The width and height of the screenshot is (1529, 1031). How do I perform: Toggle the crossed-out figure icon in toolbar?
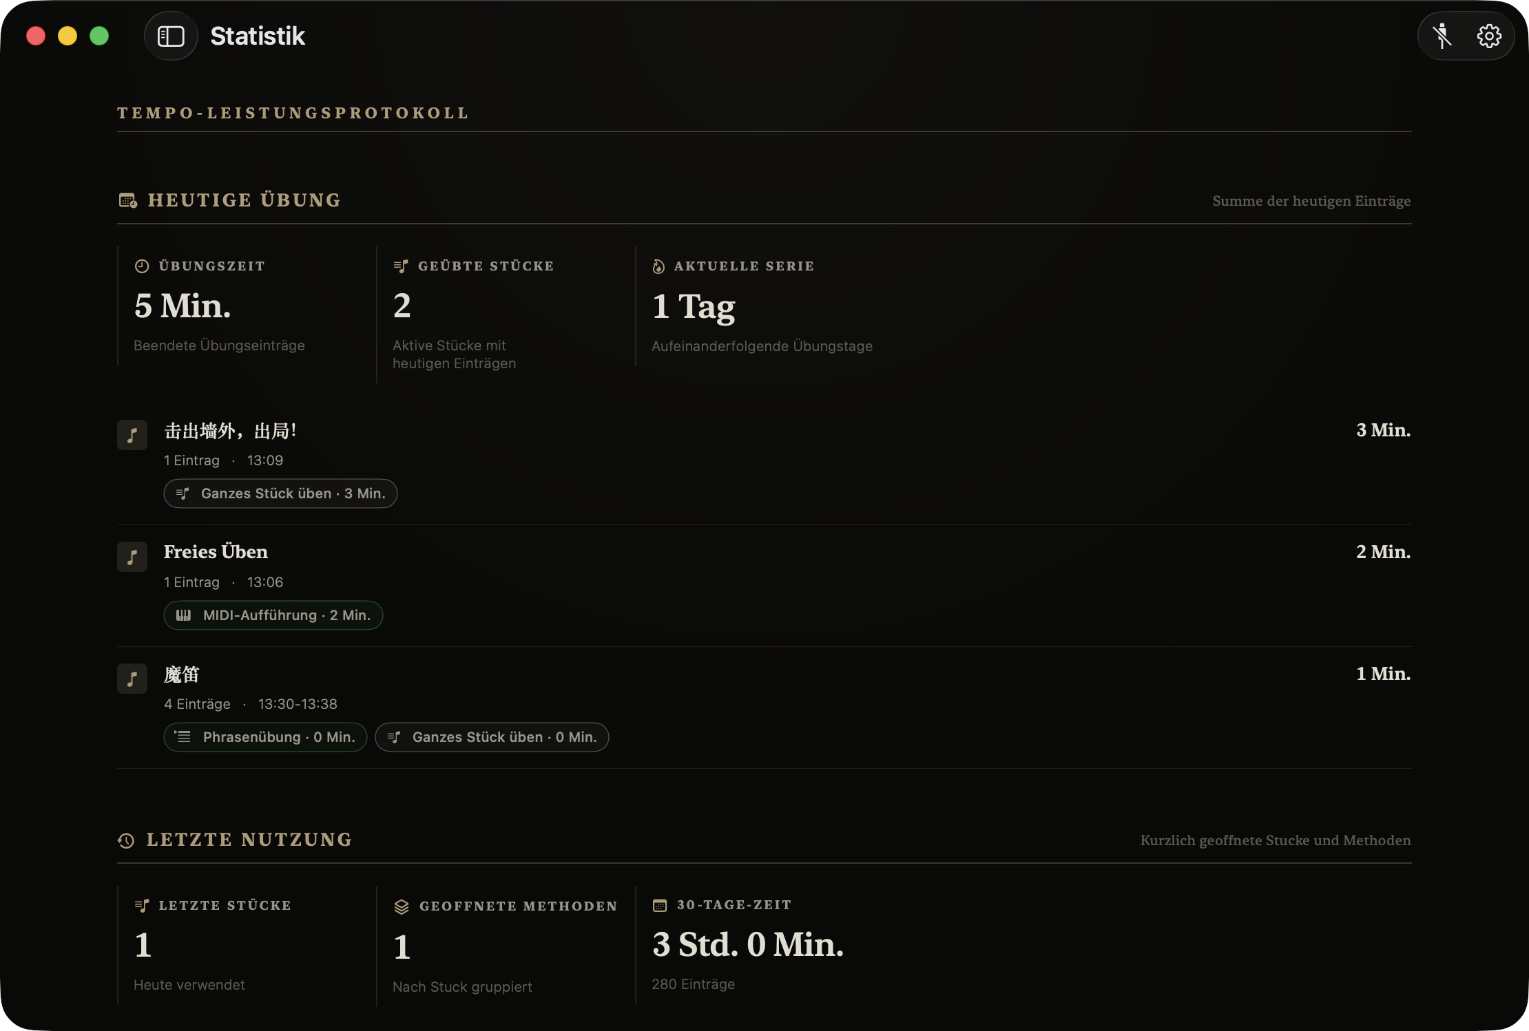[x=1442, y=36]
